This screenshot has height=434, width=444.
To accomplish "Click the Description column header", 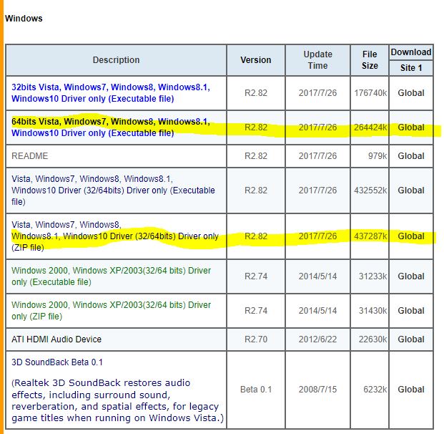I will (x=116, y=60).
